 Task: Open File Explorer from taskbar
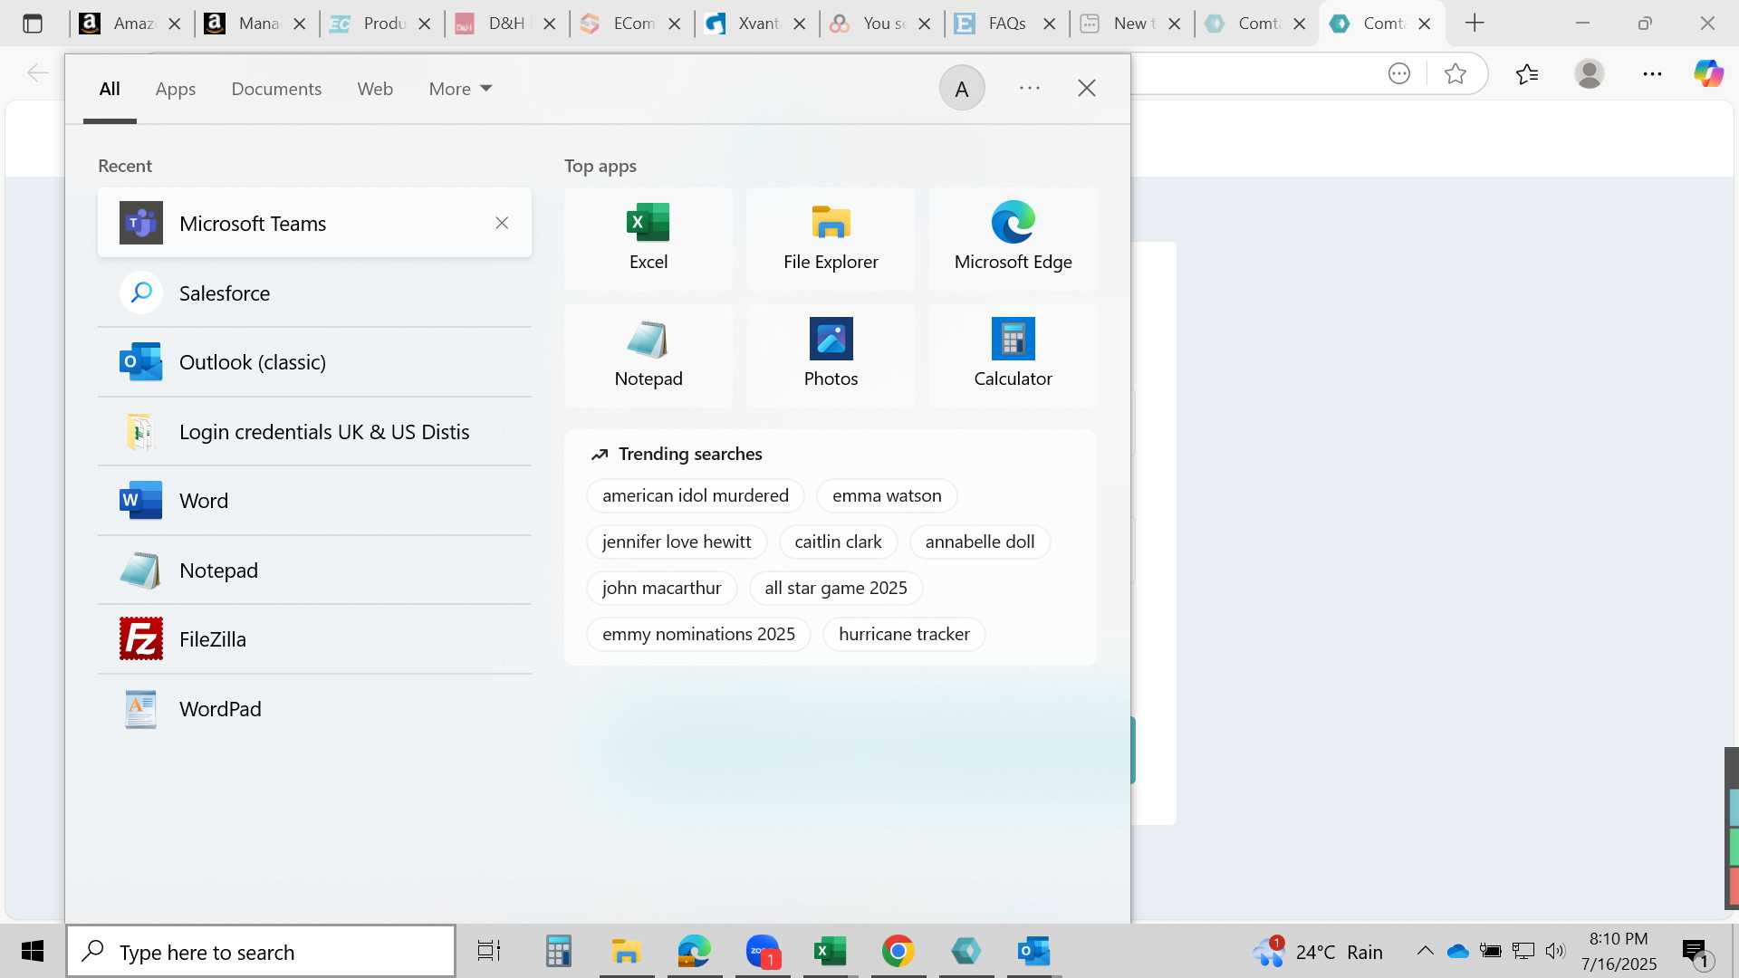626,952
